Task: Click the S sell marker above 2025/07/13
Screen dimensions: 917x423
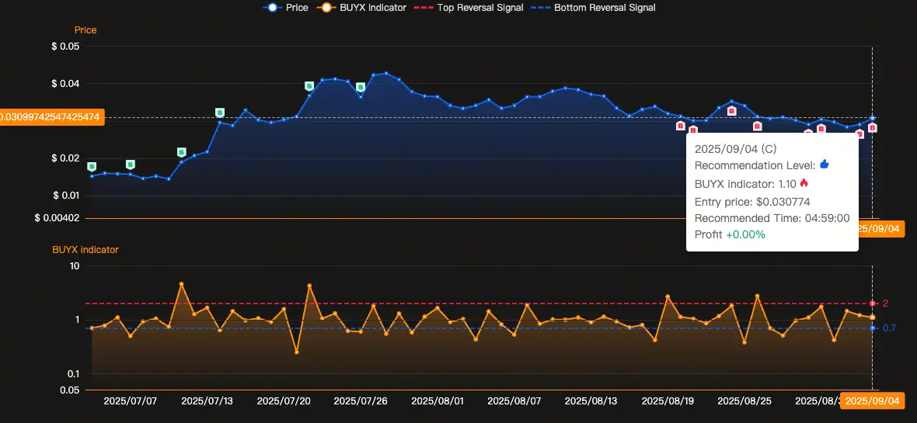Action: tap(220, 113)
